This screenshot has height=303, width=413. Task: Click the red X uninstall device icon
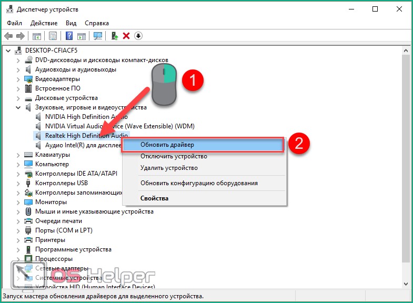pyautogui.click(x=126, y=36)
